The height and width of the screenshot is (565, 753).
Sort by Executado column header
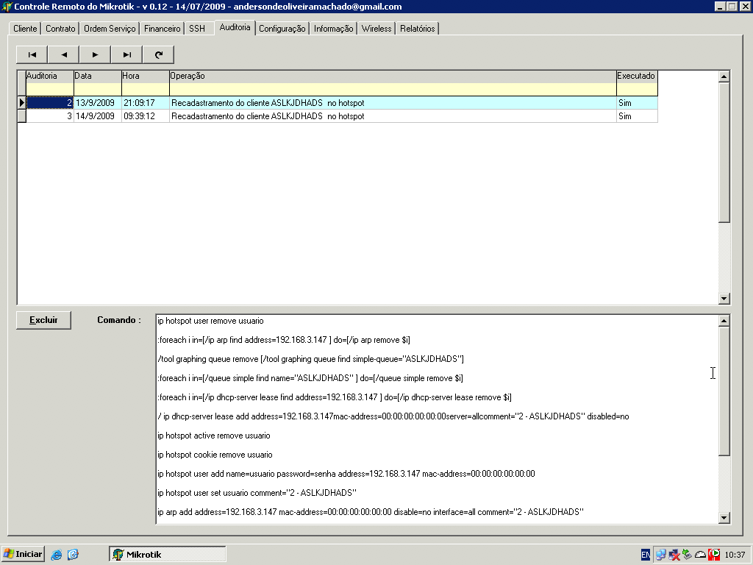point(638,76)
